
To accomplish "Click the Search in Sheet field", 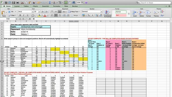I will pyautogui.click(x=155, y=3).
